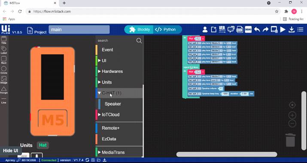The height and width of the screenshot is (163, 307).
Task: Select the Hat tab below device
Action: 43,145
